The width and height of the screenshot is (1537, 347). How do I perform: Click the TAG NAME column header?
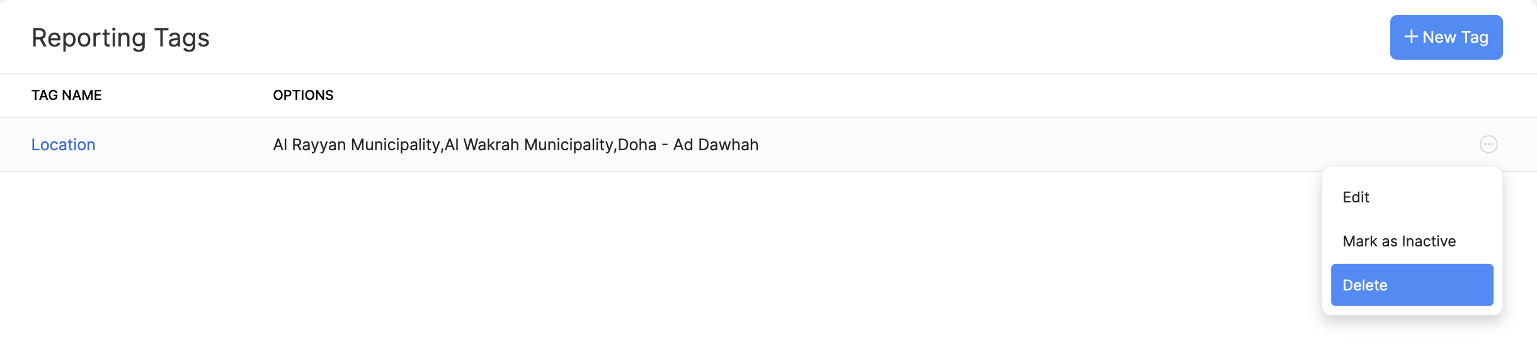(67, 96)
